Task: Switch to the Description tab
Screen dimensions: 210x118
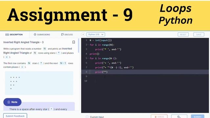Action: 14,34
